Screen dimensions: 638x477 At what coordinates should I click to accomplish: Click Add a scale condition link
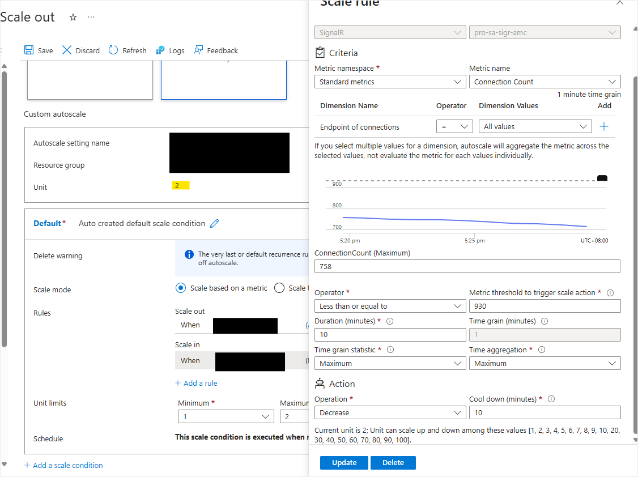[x=63, y=465]
